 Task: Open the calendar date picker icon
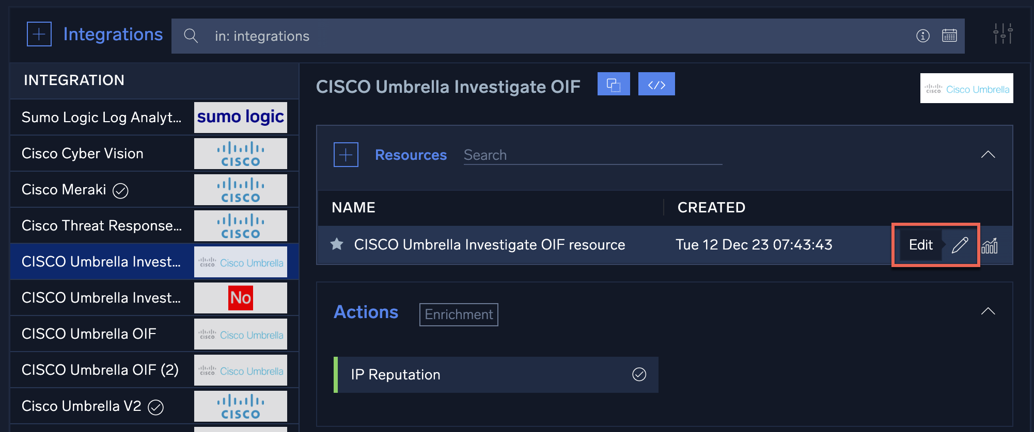click(x=949, y=36)
